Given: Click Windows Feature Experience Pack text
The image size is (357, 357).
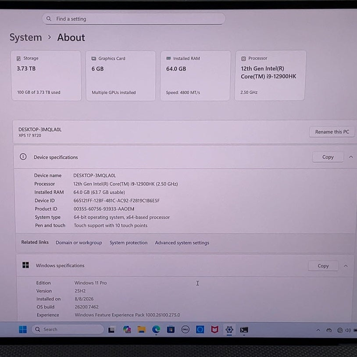Looking at the screenshot, I should pyautogui.click(x=127, y=315).
